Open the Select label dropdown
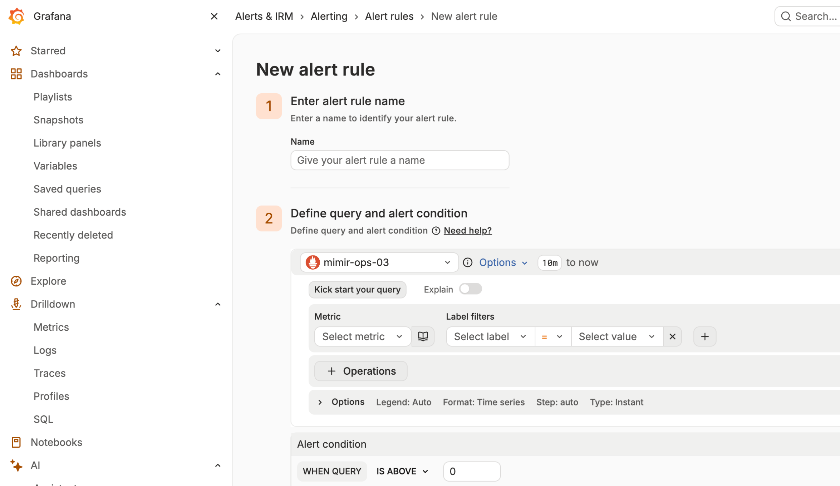 point(490,336)
